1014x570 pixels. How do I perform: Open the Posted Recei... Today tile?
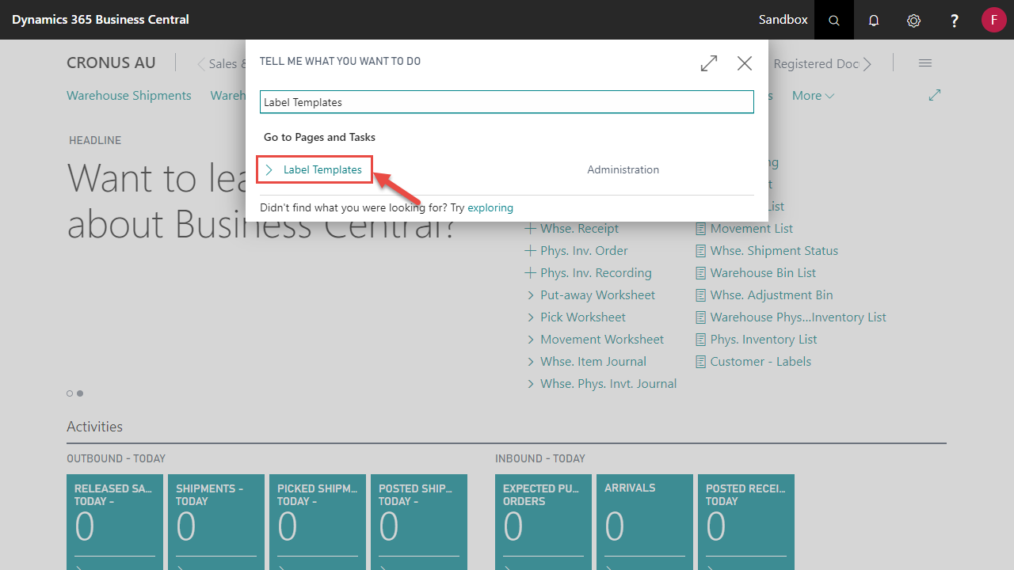tap(746, 522)
